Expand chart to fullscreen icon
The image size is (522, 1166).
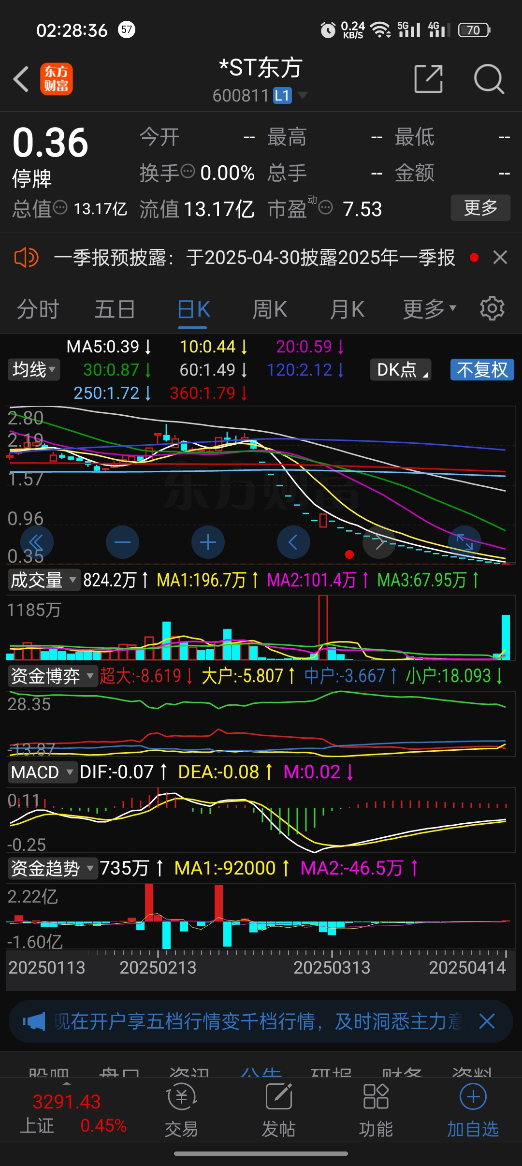point(464,542)
